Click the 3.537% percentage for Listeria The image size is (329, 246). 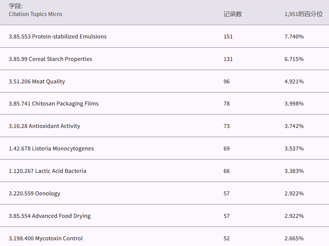294,149
